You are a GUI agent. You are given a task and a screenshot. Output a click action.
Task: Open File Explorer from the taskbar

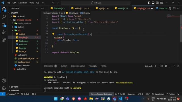tap(91, 99)
